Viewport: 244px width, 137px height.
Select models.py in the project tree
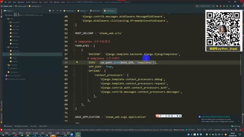click(14, 37)
